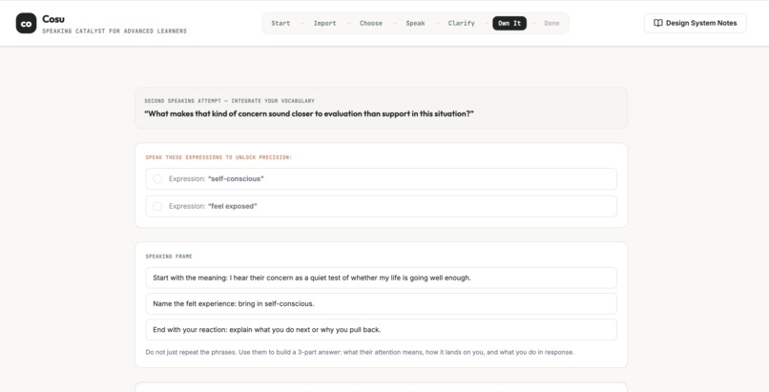Click the question "What makes that kind of concern"

click(x=309, y=113)
